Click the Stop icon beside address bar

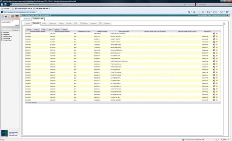click(x=193, y=4)
